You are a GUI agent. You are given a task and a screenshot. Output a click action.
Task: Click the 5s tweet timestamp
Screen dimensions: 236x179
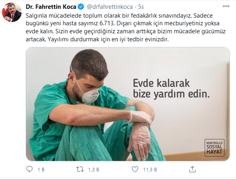(x=141, y=7)
